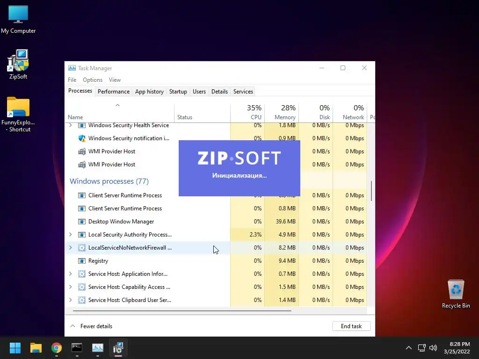Select the second Client Server Runtime Process row
The width and height of the screenshot is (479, 359).
click(x=216, y=208)
